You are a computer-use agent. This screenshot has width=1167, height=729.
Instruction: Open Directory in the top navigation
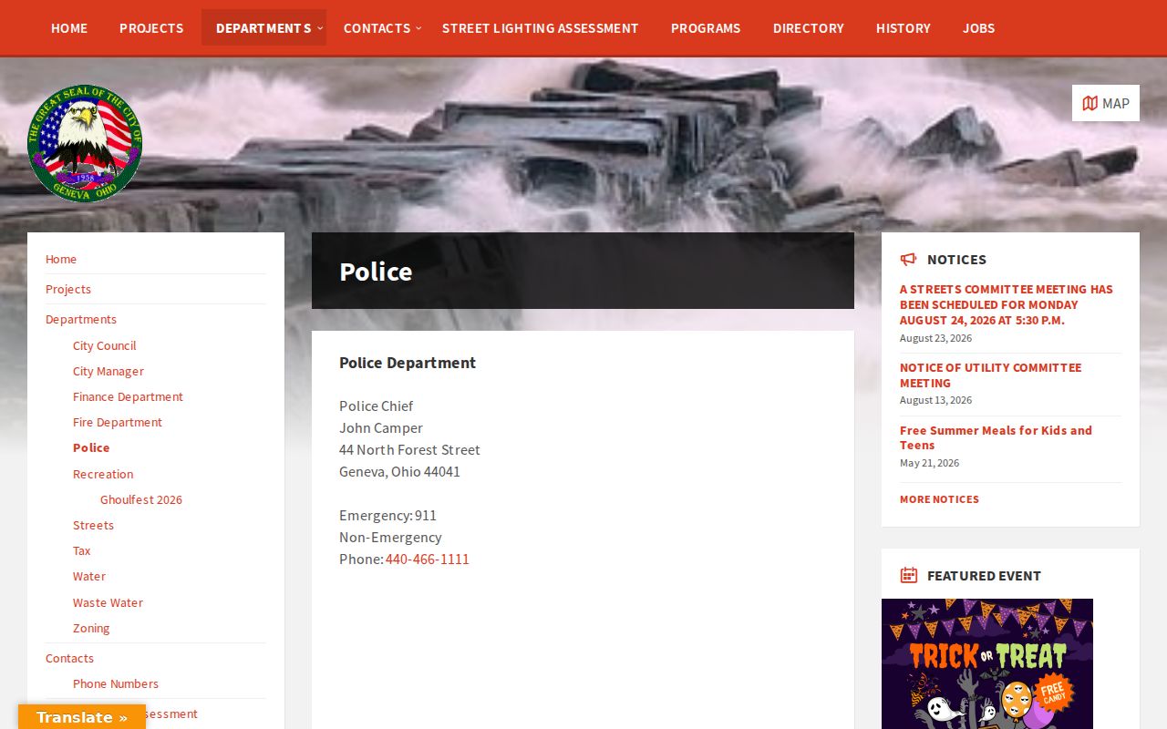[x=809, y=28]
